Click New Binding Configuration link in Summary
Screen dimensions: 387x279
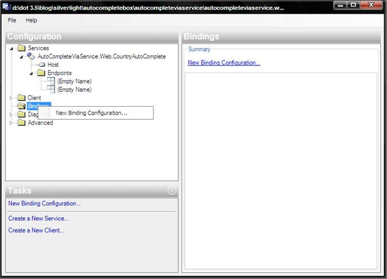click(x=224, y=63)
